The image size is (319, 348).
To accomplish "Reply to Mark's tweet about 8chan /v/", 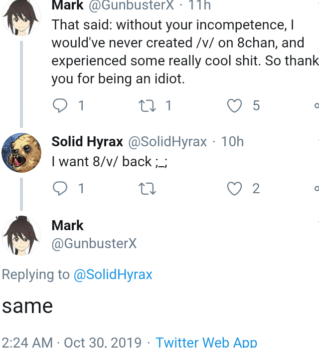I will 60,105.
